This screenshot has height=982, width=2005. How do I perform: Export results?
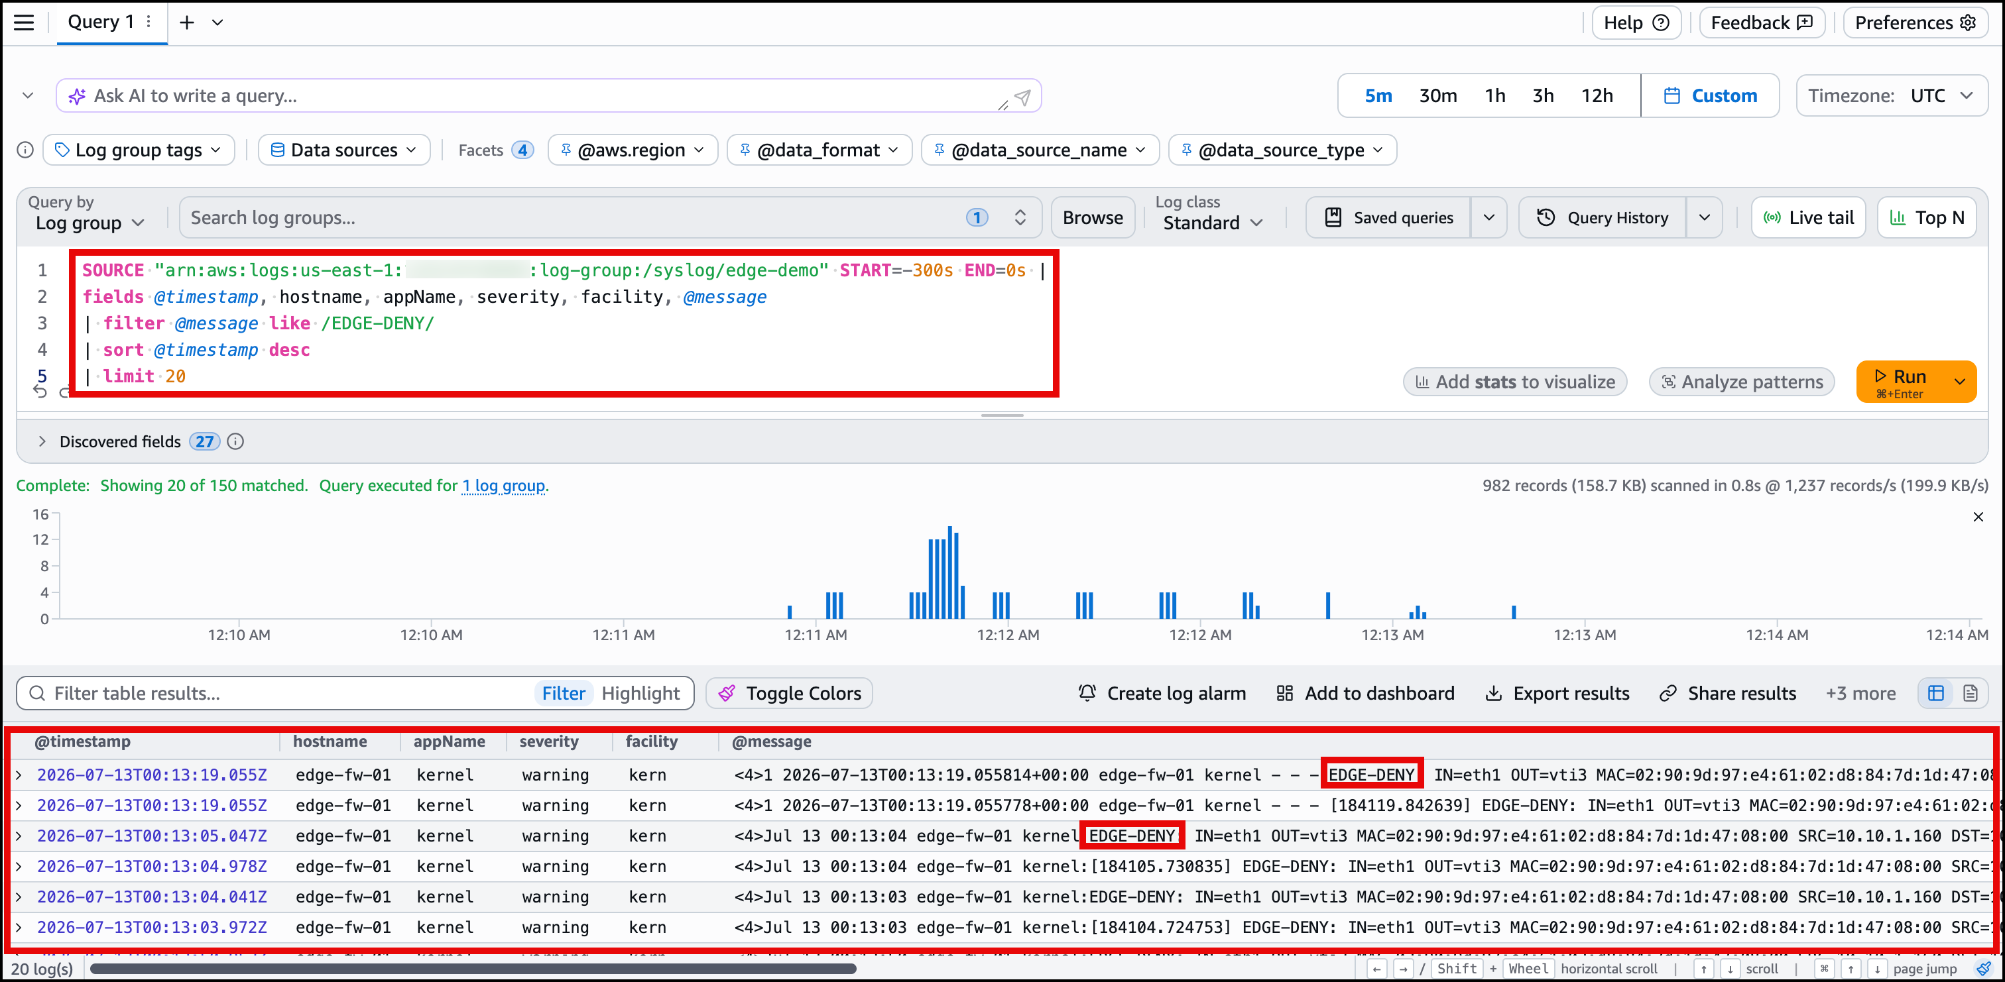pyautogui.click(x=1557, y=692)
